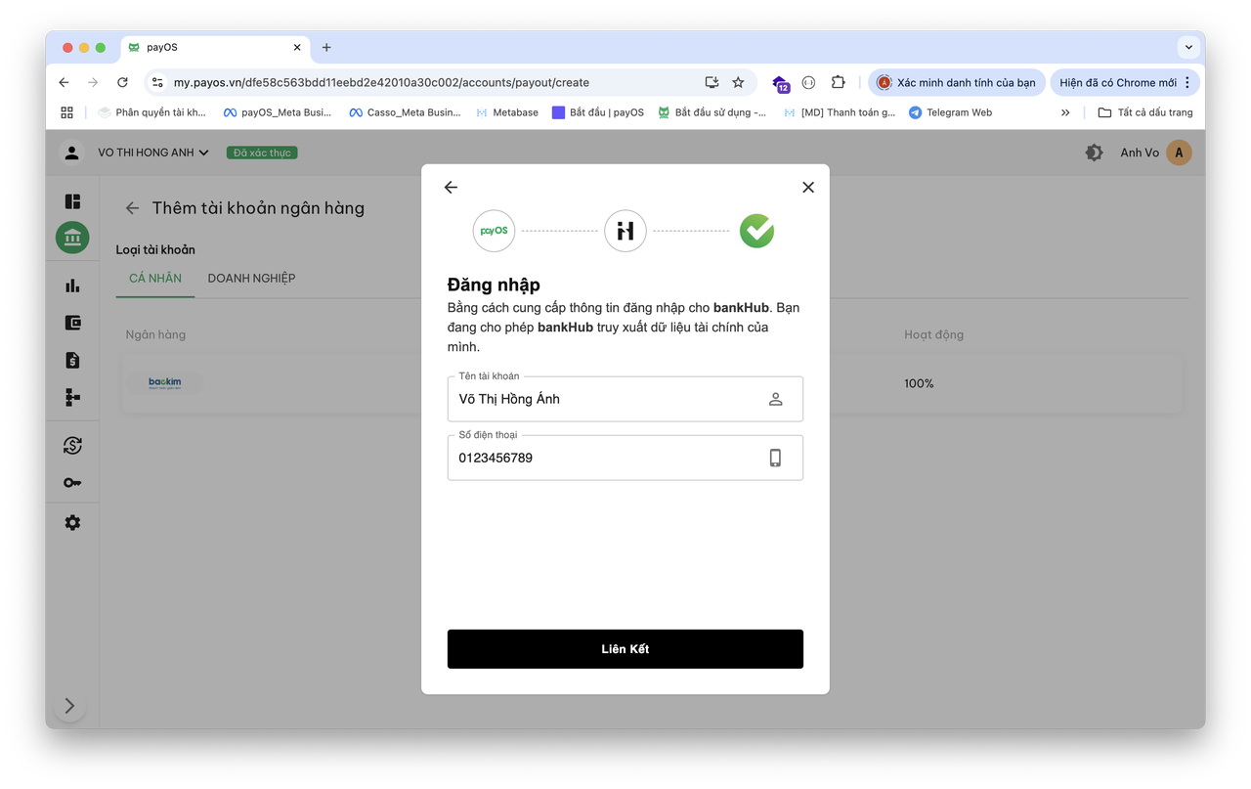Click the back arrow in the login dialog
This screenshot has width=1251, height=789.
pyautogui.click(x=451, y=187)
